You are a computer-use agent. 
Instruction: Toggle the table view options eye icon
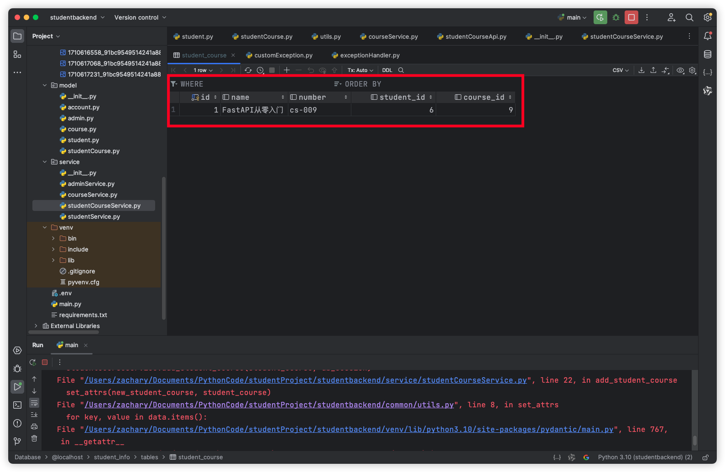tap(680, 70)
